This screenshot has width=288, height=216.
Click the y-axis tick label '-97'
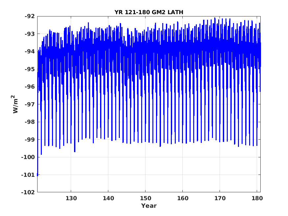[30, 104]
